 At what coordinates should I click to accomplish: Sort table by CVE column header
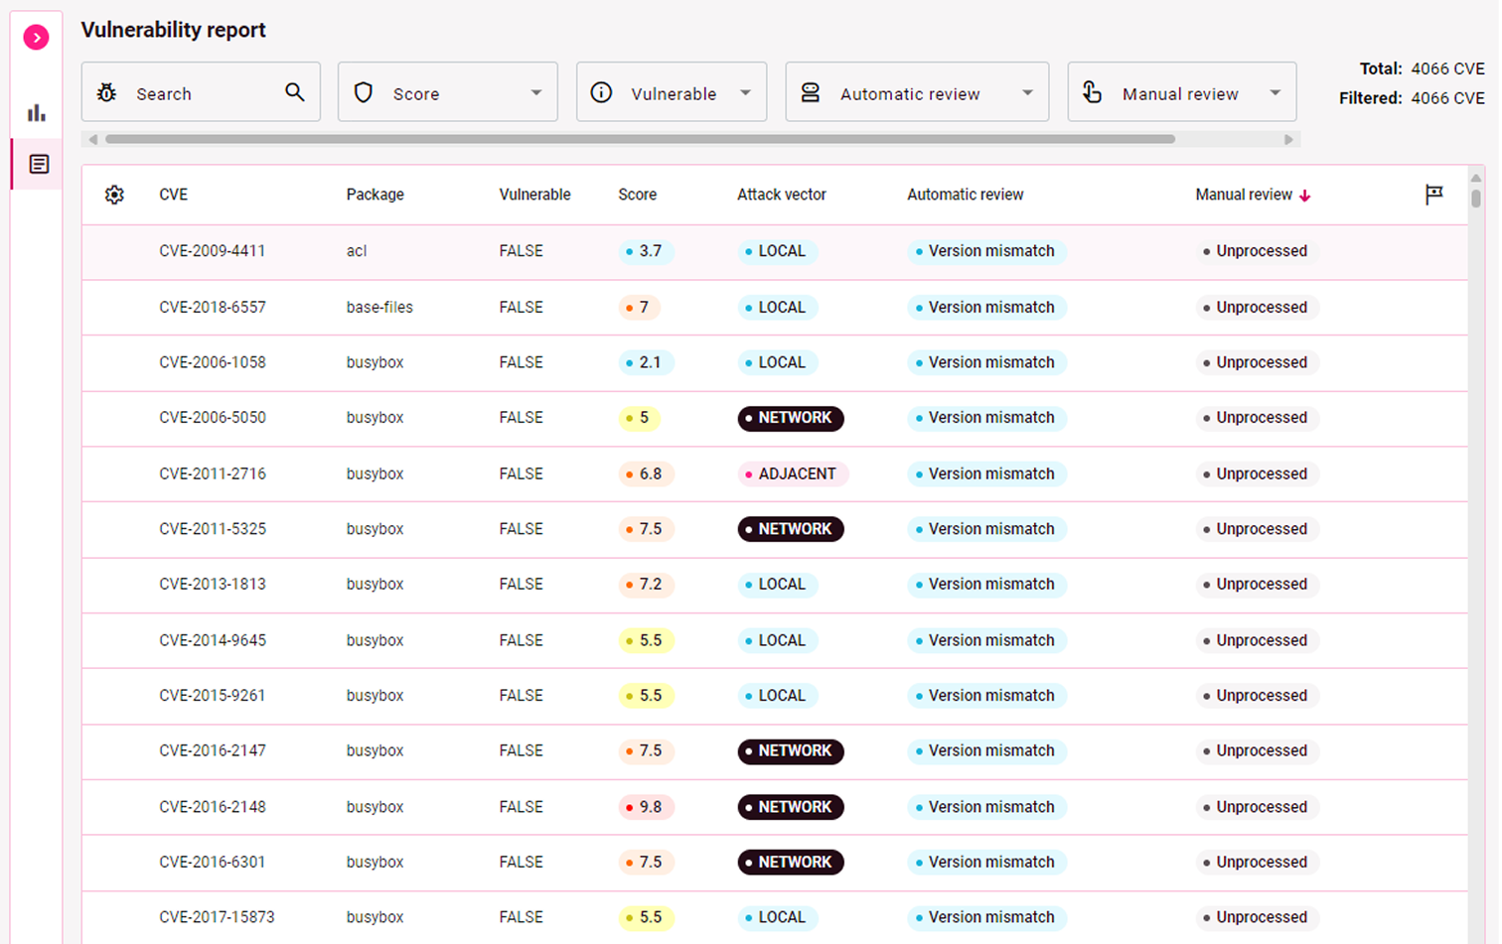pyautogui.click(x=174, y=195)
